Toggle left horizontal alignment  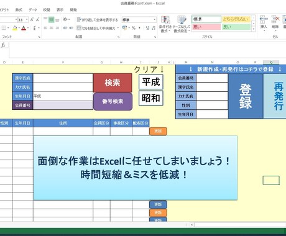tap(45, 28)
